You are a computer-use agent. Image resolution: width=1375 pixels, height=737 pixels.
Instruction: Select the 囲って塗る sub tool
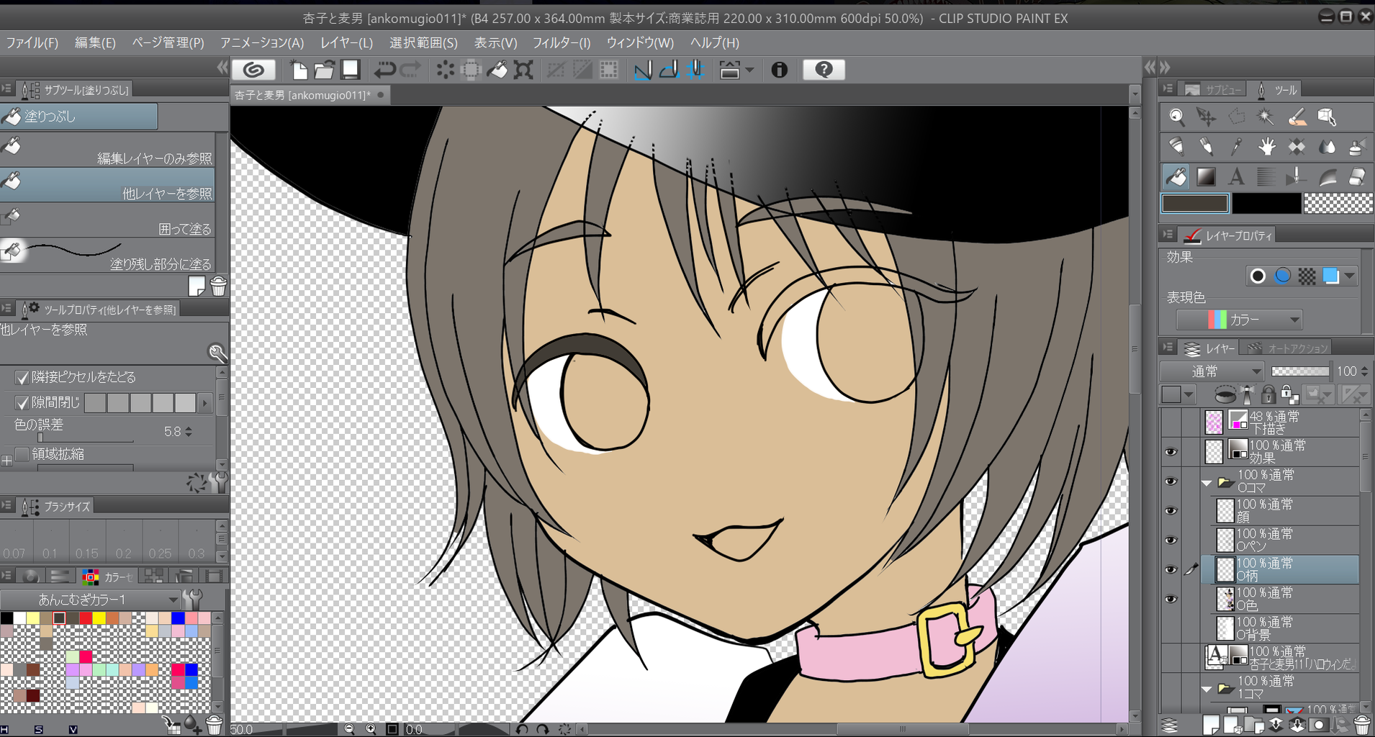[107, 221]
